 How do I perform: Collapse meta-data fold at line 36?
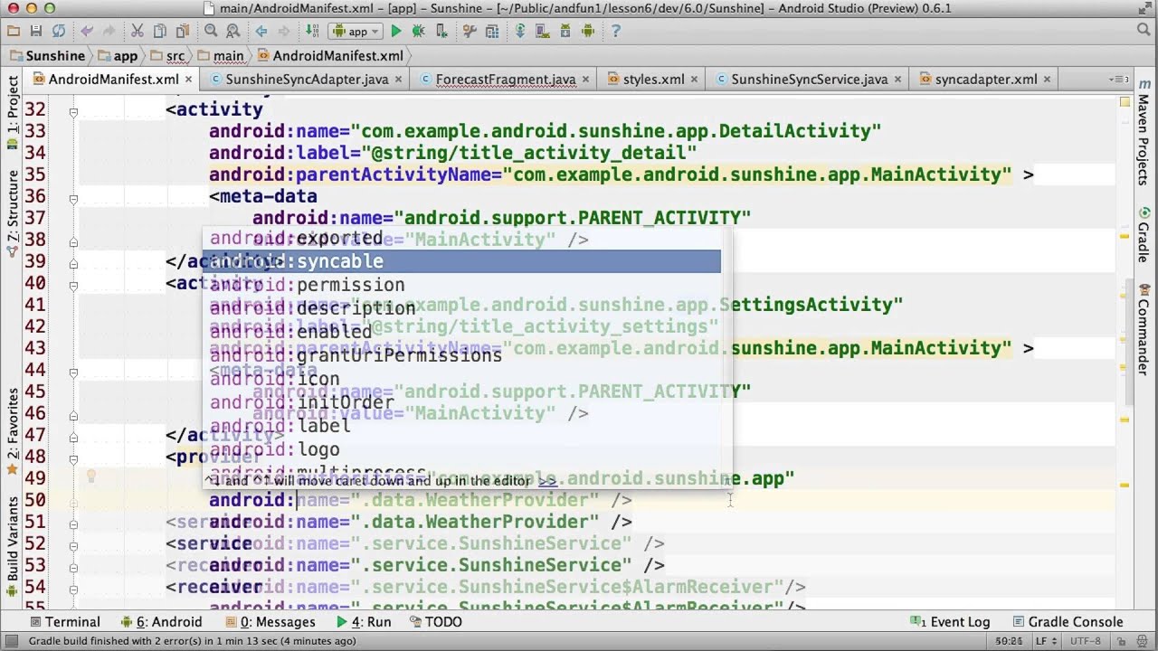tap(73, 199)
